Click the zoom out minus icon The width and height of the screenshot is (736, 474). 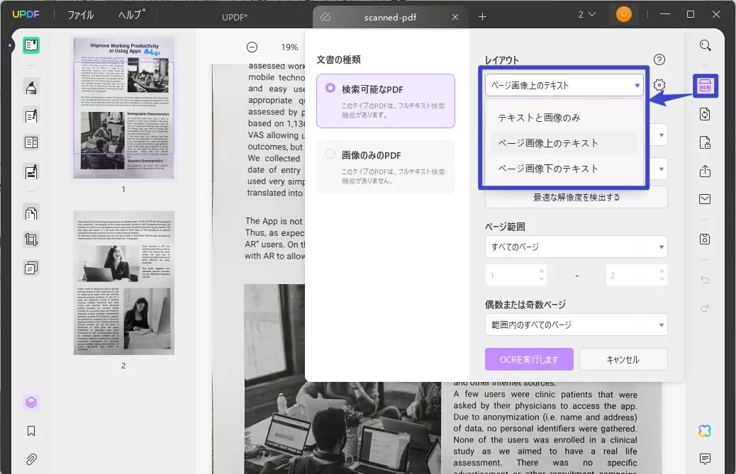click(x=252, y=47)
